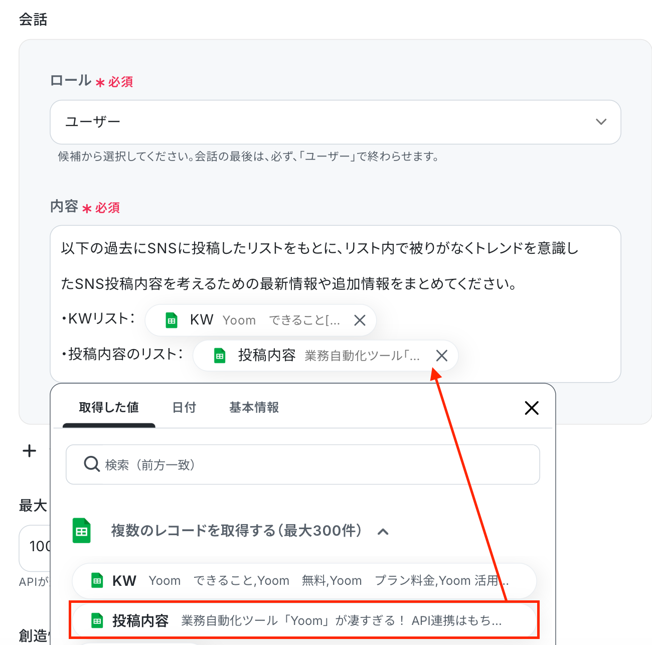Switch to the 日付 tab
The image size is (652, 645).
point(184,408)
